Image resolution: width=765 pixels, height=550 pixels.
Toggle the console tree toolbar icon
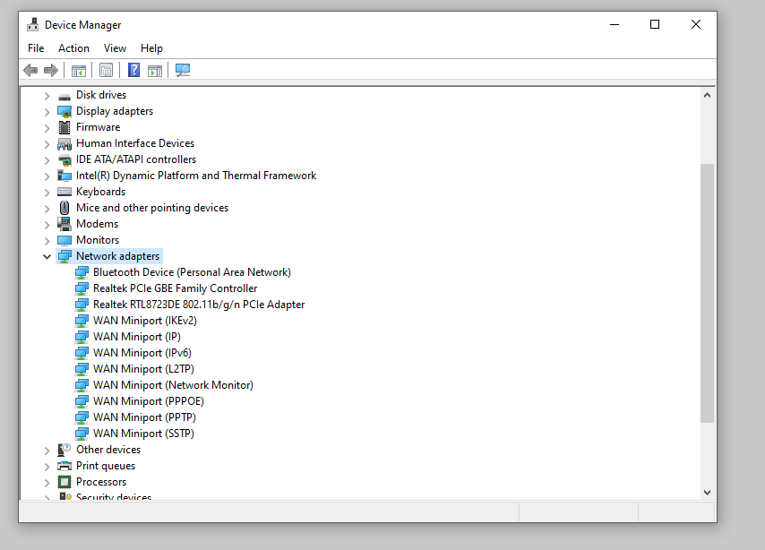pos(79,70)
